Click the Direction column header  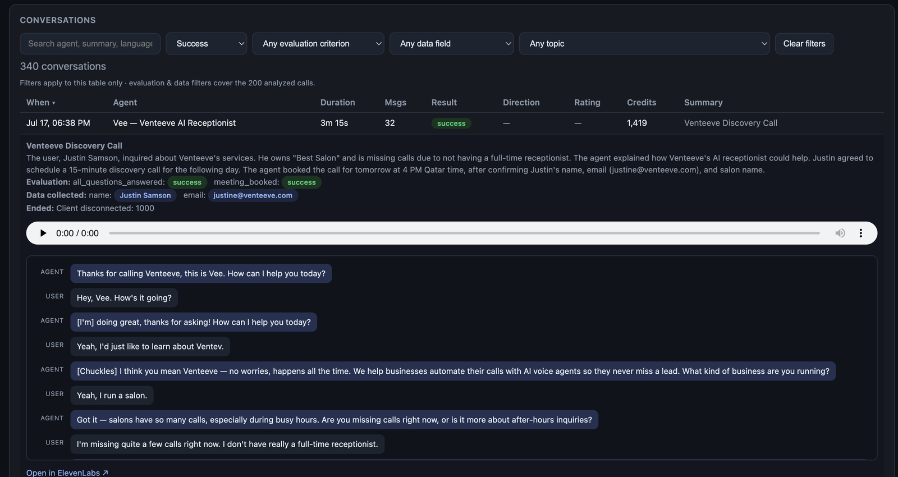click(521, 102)
